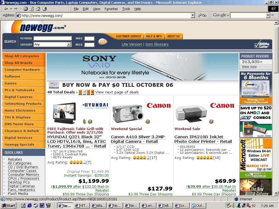Click the Microsoft Windows 64-bit webcast ad

pyautogui.click(x=256, y=155)
